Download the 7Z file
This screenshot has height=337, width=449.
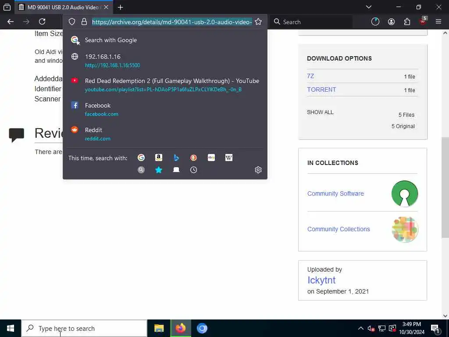(310, 76)
